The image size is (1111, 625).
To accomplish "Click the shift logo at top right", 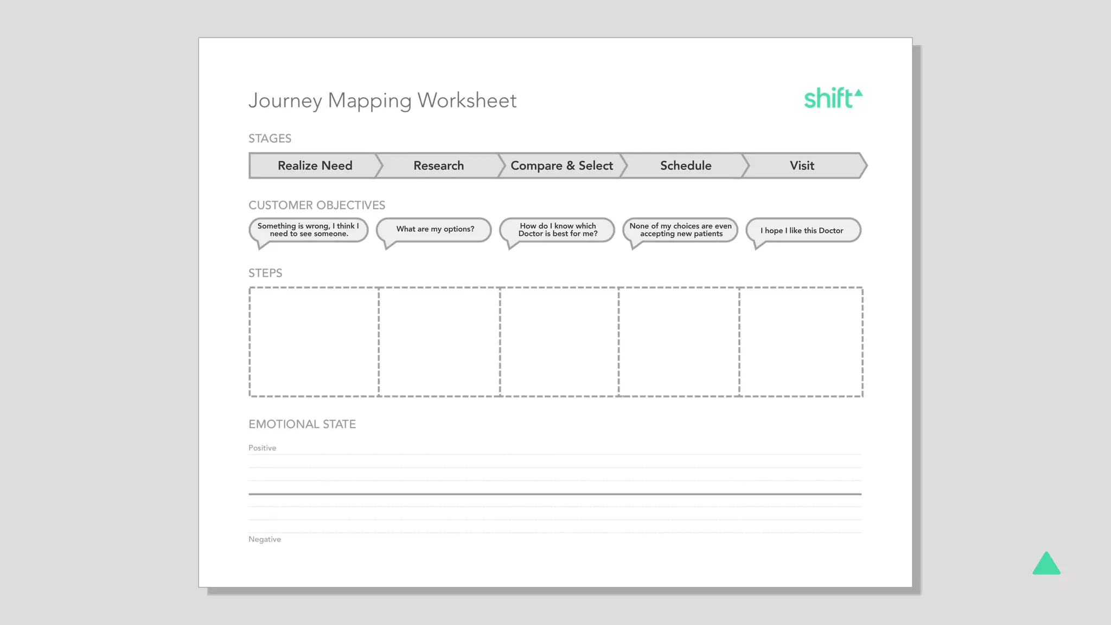I will (x=832, y=99).
